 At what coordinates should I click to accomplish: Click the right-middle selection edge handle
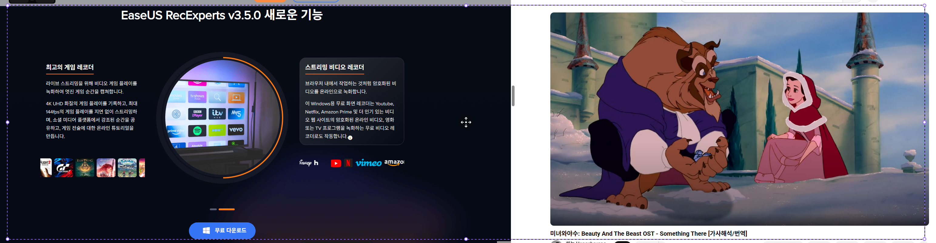(924, 122)
